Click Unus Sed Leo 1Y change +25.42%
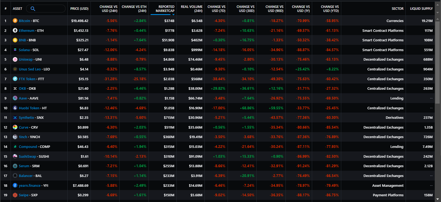 click(303, 69)
